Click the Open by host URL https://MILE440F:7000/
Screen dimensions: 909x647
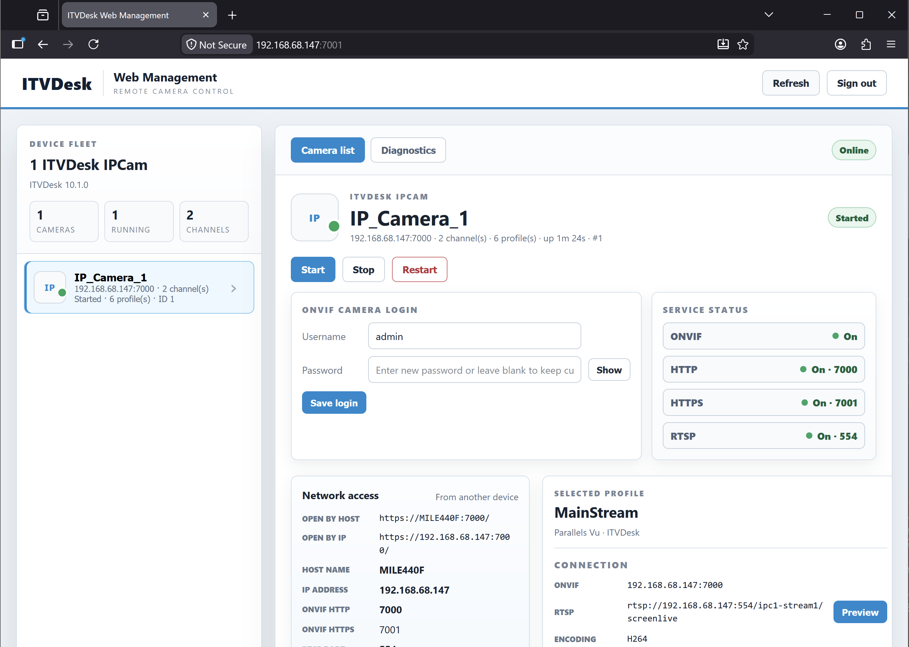click(x=434, y=518)
